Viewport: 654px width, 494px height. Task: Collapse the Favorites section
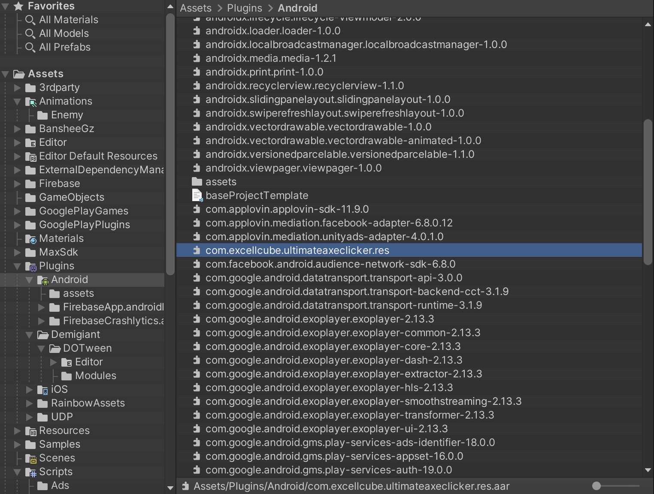(5, 6)
